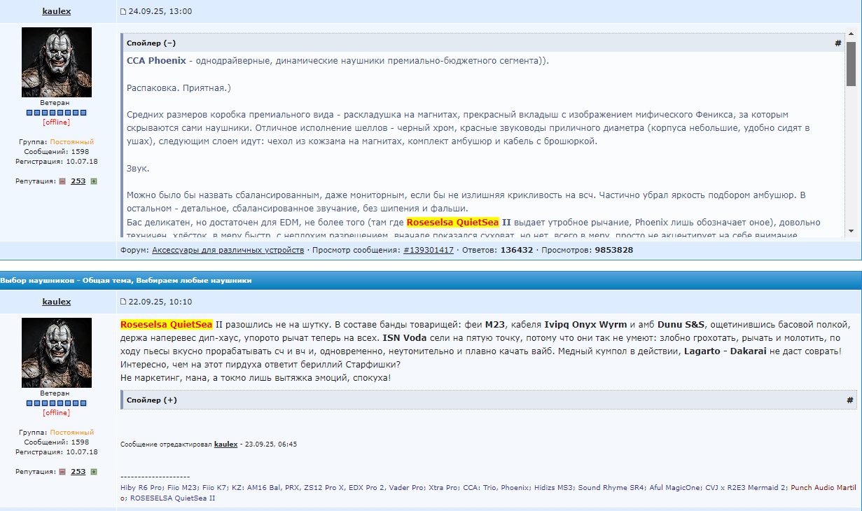Click bold Dunu S&S in the second post

pos(681,324)
